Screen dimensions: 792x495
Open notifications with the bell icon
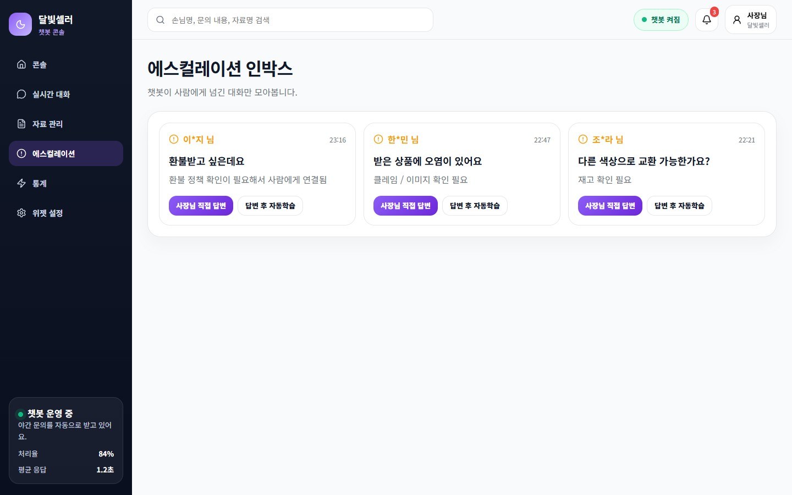(707, 20)
